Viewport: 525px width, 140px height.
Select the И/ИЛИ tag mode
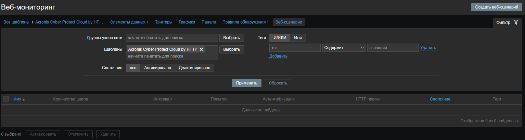(x=280, y=38)
